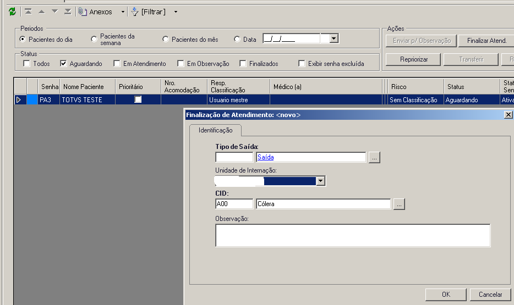
Task: Select the Data radio button
Action: point(237,39)
